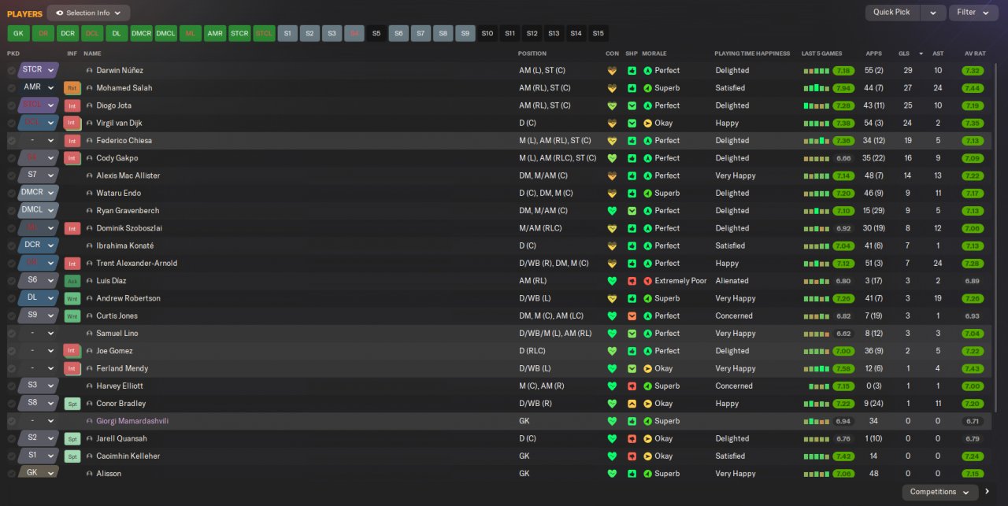Select the DMCR position chip
This screenshot has height=506, width=1008.
click(141, 33)
